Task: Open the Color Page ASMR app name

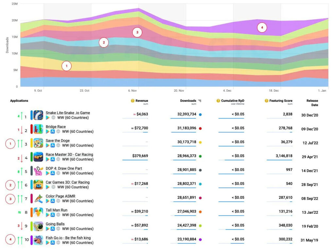Action: point(60,196)
